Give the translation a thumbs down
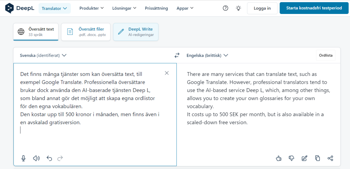The image size is (350, 169). pyautogui.click(x=291, y=158)
